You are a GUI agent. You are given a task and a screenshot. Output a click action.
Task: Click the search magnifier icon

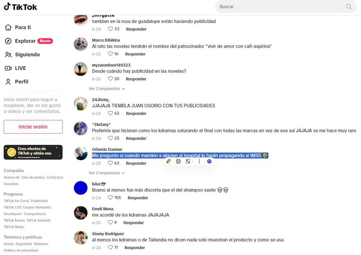349,7
